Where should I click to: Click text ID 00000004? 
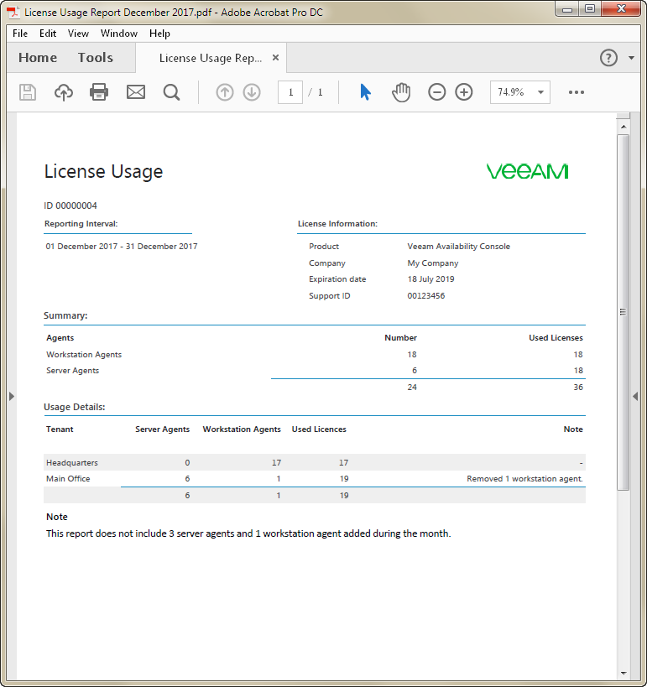tap(70, 206)
